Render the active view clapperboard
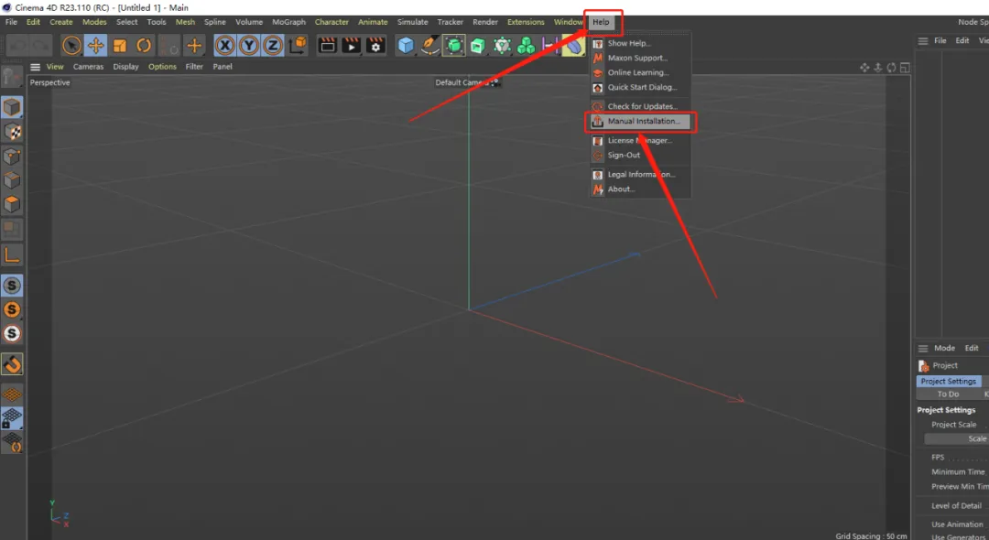 (327, 46)
